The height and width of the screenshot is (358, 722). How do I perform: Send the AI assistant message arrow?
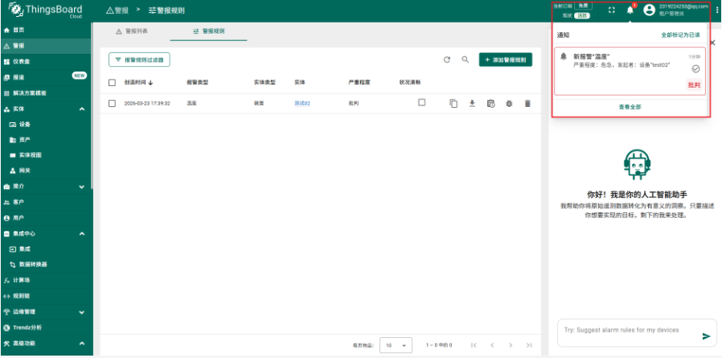click(x=707, y=336)
